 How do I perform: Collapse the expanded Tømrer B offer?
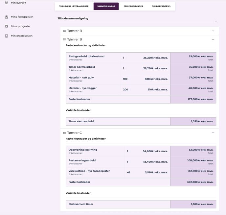[x=213, y=39]
